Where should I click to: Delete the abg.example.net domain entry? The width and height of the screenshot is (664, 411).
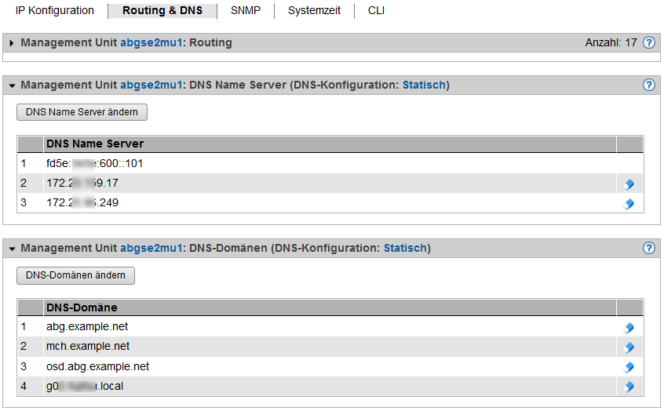tap(628, 328)
